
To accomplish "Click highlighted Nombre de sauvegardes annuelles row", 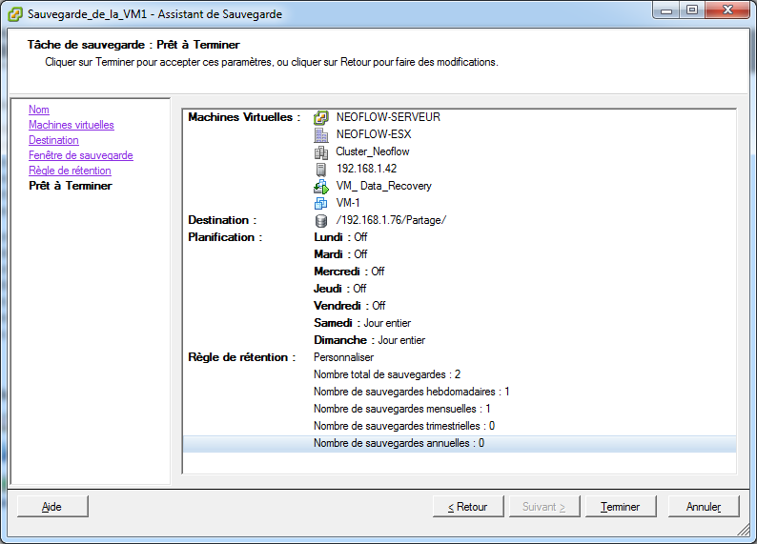I will coord(460,443).
